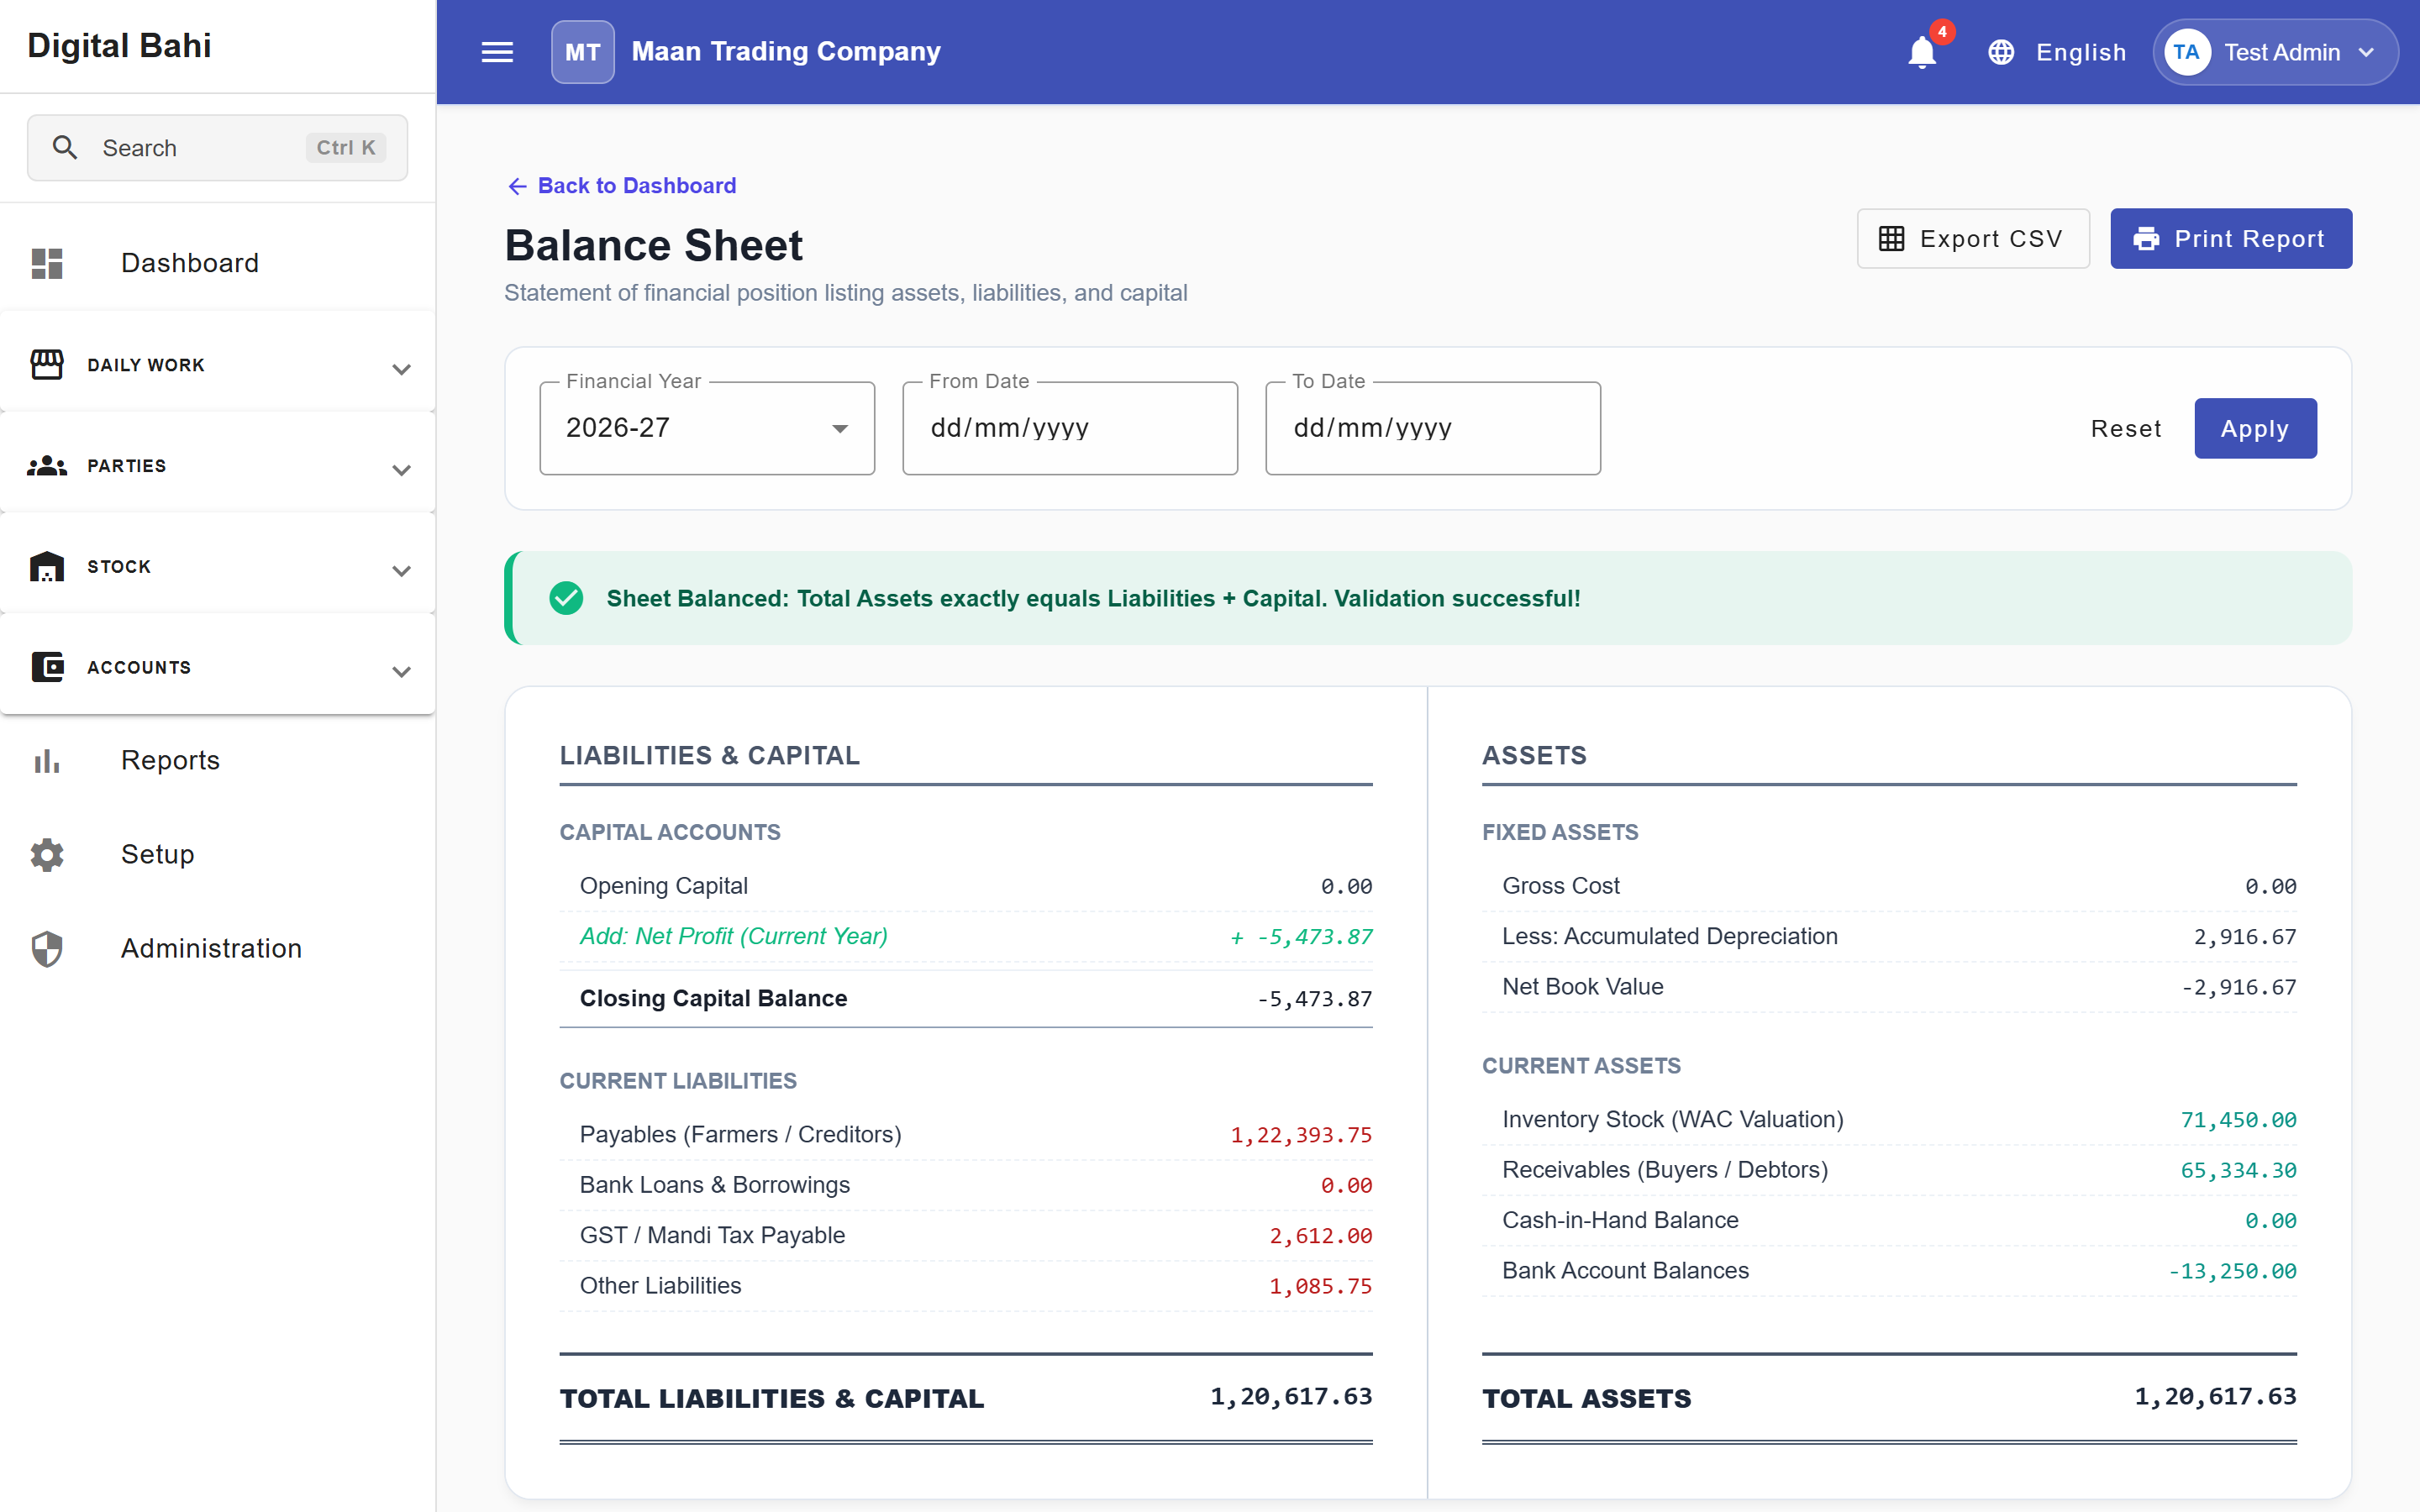Click the Bank Account Balances value -13,250.00

click(x=2232, y=1272)
